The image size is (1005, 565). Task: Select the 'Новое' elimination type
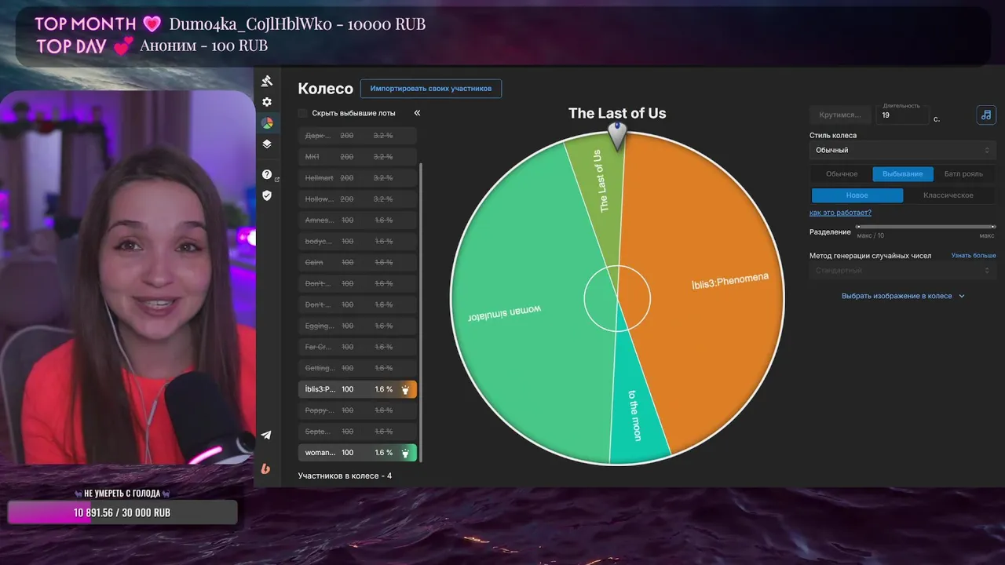pyautogui.click(x=857, y=195)
